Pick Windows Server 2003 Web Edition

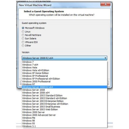point(64,109)
